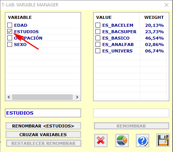Click the ESTUDIOS variable name text field
Image resolution: width=173 pixels, height=152 pixels.
pyautogui.click(x=43, y=113)
